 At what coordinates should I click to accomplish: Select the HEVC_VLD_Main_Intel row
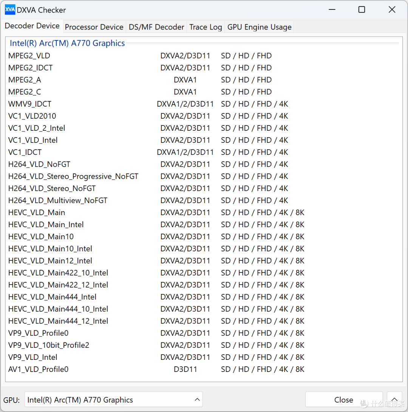point(204,225)
